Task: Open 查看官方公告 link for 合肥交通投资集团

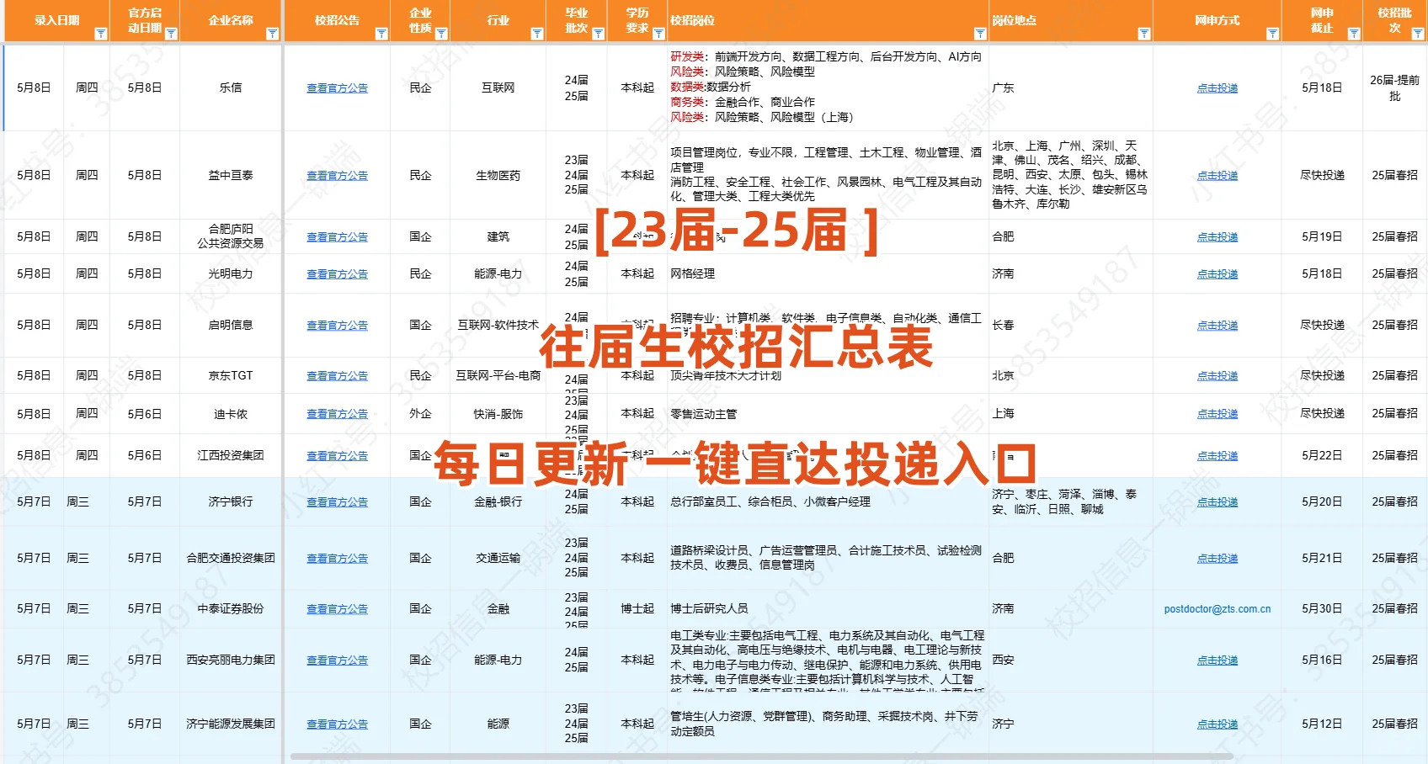Action: [x=337, y=558]
